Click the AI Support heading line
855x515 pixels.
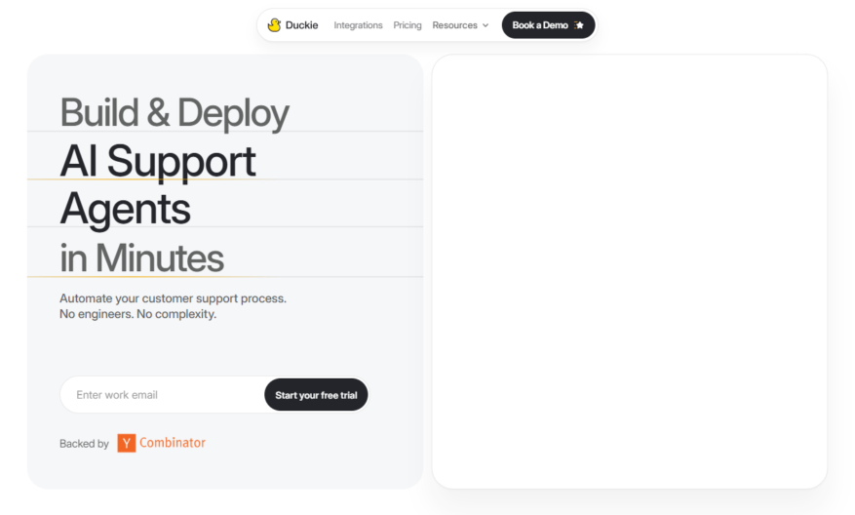(x=158, y=162)
